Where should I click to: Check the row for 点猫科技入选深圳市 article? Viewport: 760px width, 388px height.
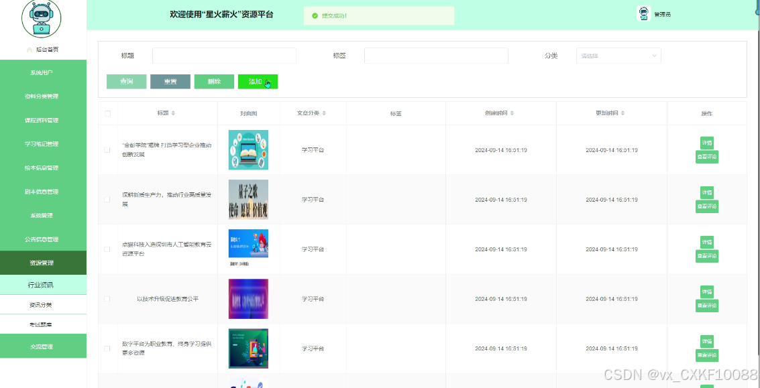pyautogui.click(x=107, y=249)
